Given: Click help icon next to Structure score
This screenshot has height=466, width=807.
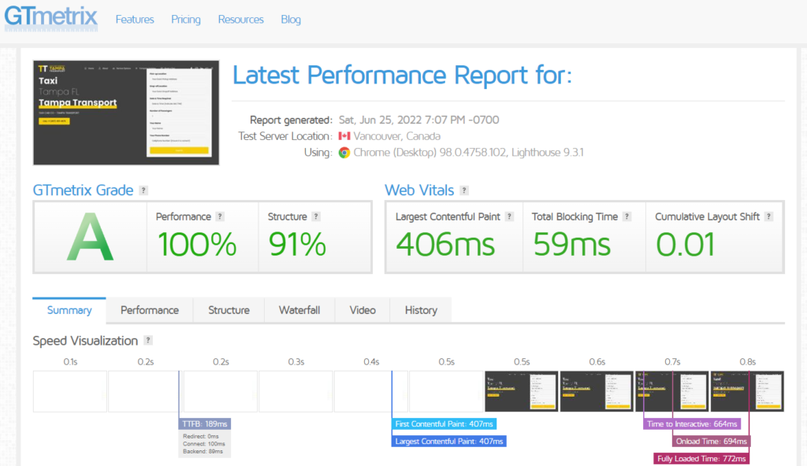Looking at the screenshot, I should 316,216.
